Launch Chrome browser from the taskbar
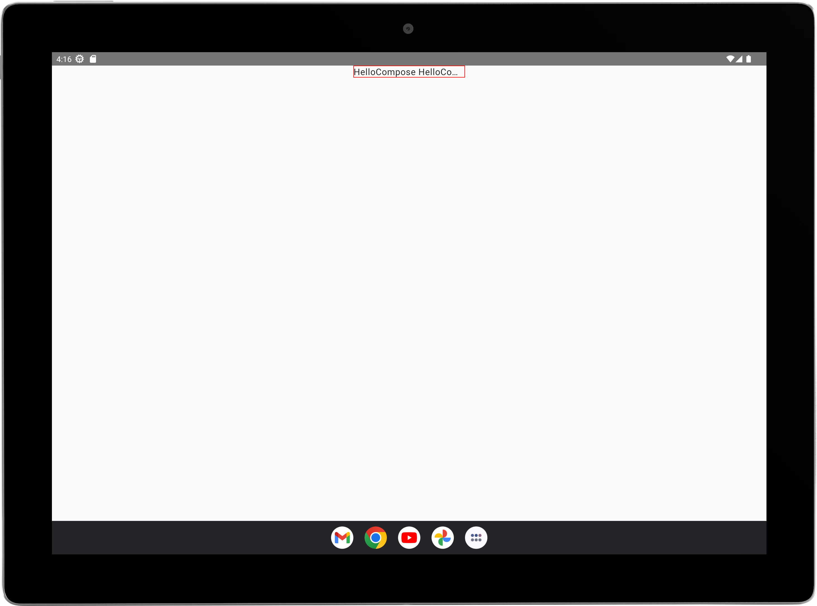The image size is (817, 606). (375, 538)
